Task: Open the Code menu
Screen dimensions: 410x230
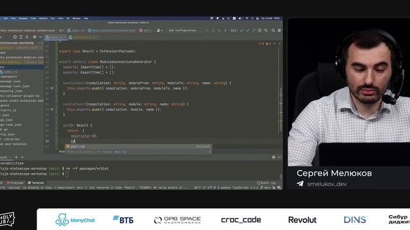Action: coord(33,19)
